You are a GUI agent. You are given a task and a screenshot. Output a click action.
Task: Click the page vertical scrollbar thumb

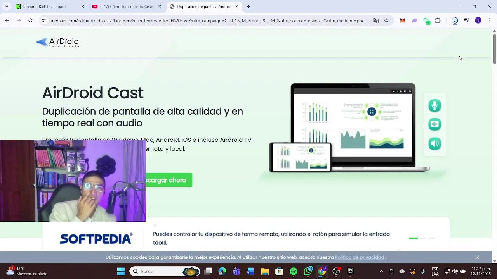pos(494,49)
